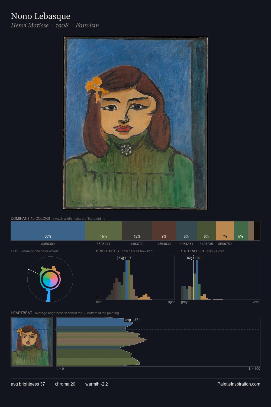Click the 'L = 100' axis label
Image resolution: width=271 pixels, height=407 pixels.
tap(254, 369)
